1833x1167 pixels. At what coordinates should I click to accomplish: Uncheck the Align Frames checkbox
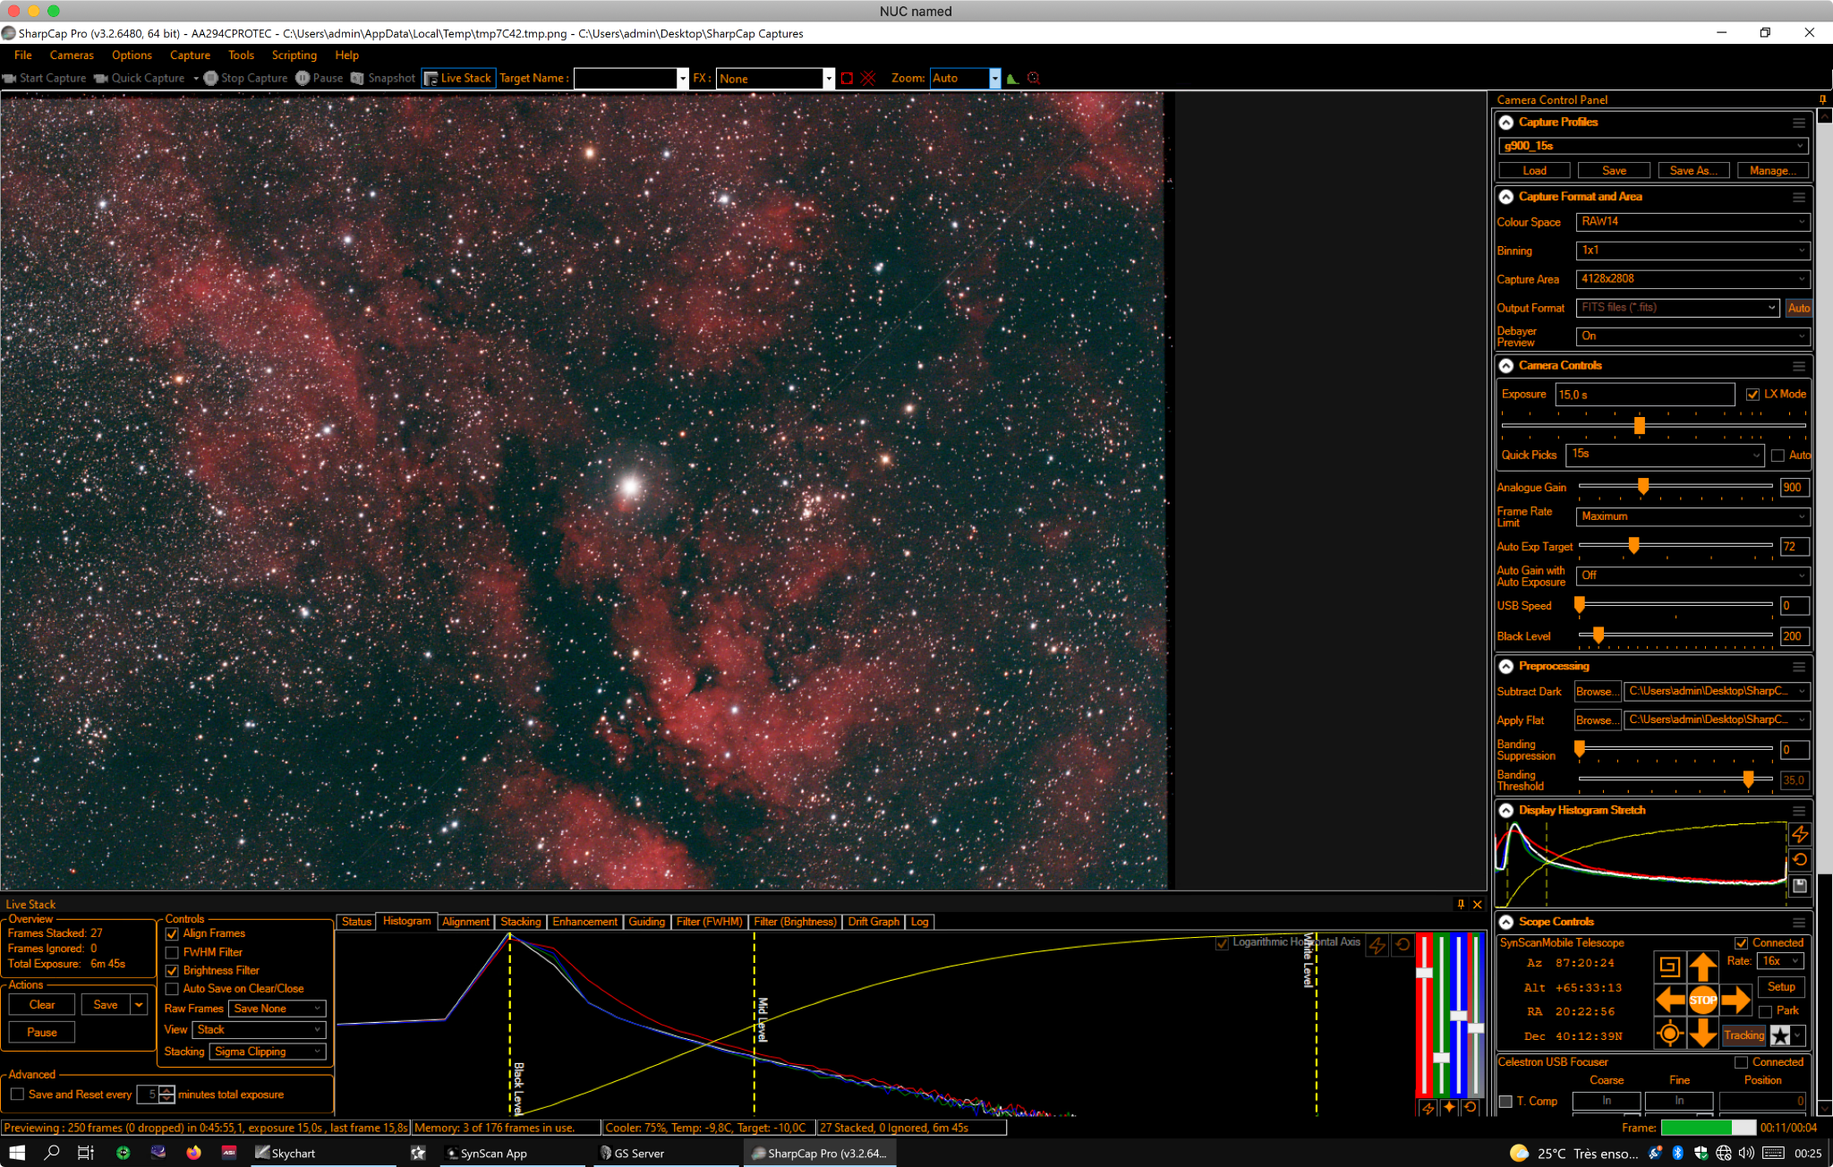click(172, 933)
